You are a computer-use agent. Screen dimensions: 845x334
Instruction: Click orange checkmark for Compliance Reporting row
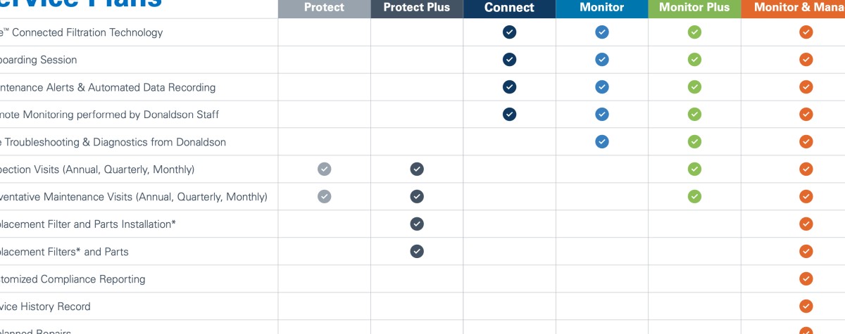(806, 279)
